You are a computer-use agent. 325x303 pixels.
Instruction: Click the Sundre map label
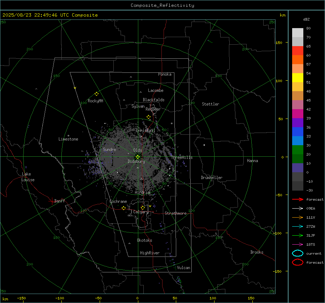109,150
